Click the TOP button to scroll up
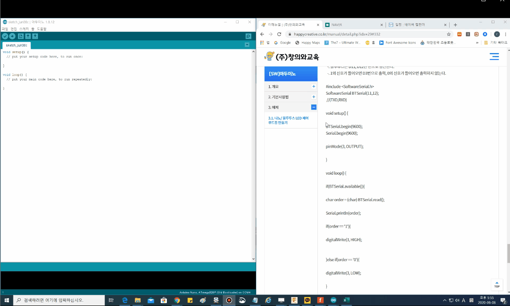Viewport: 510px width, 306px height. click(x=497, y=284)
